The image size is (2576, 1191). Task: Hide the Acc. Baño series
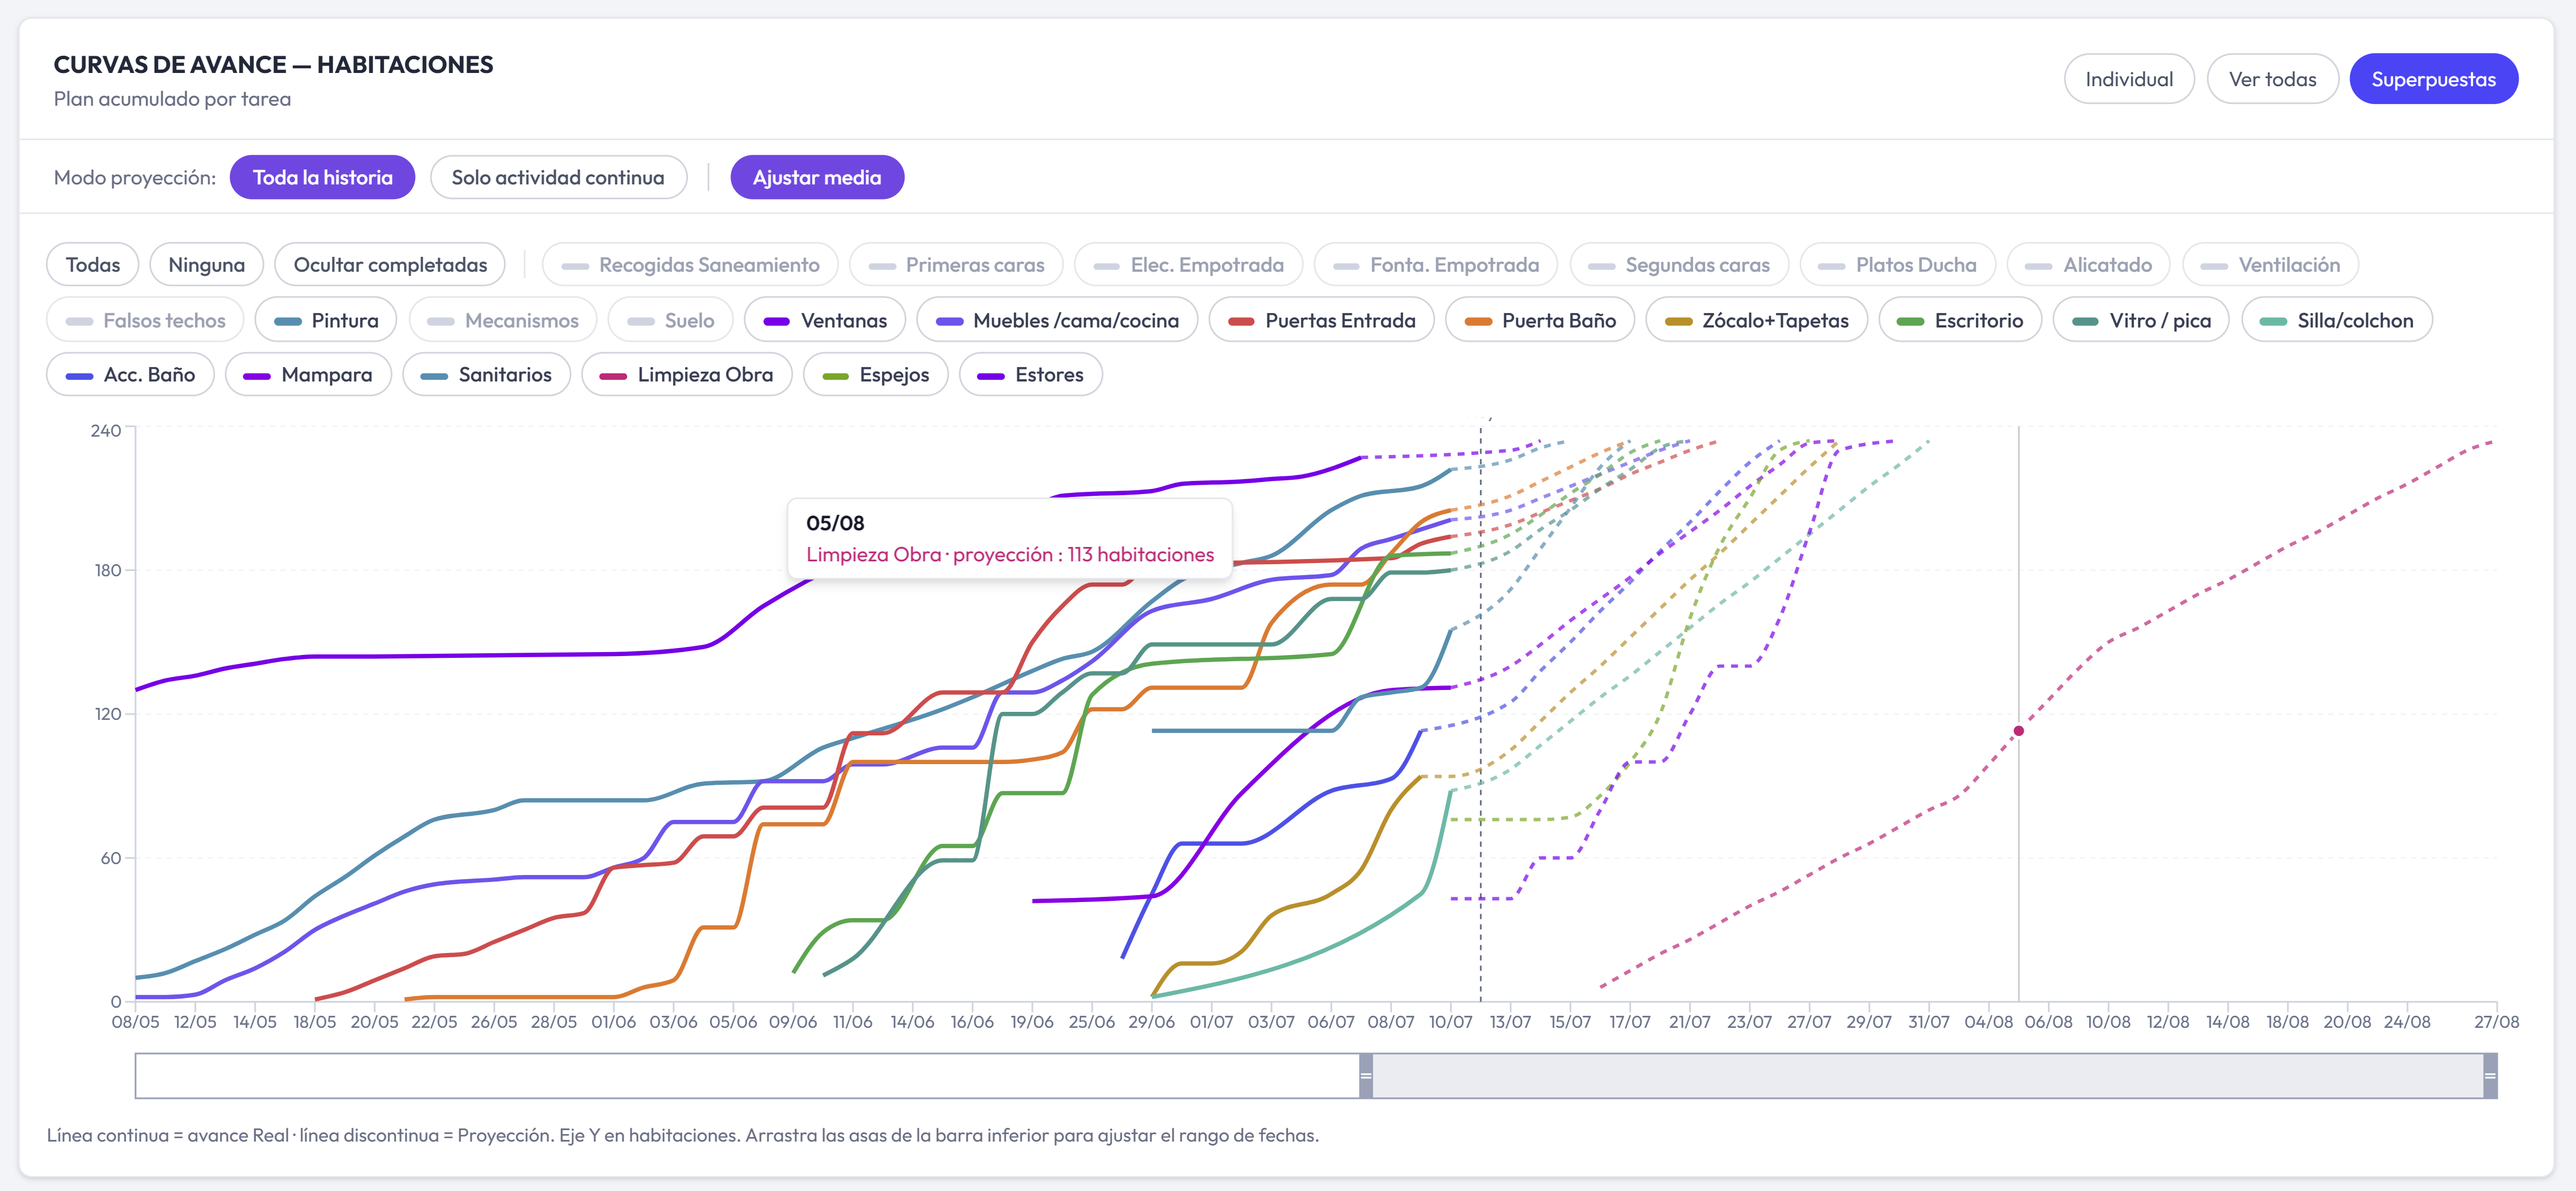130,375
